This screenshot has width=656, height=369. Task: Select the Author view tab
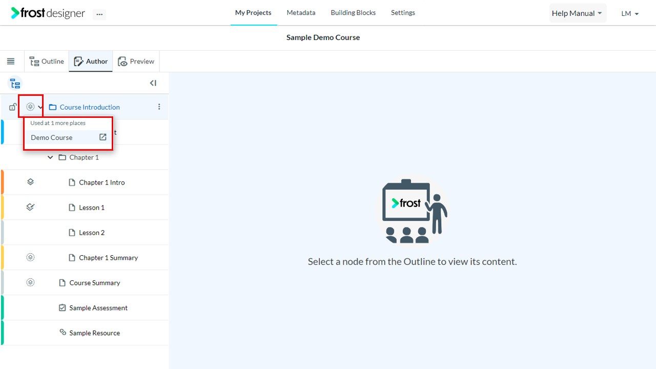[91, 61]
